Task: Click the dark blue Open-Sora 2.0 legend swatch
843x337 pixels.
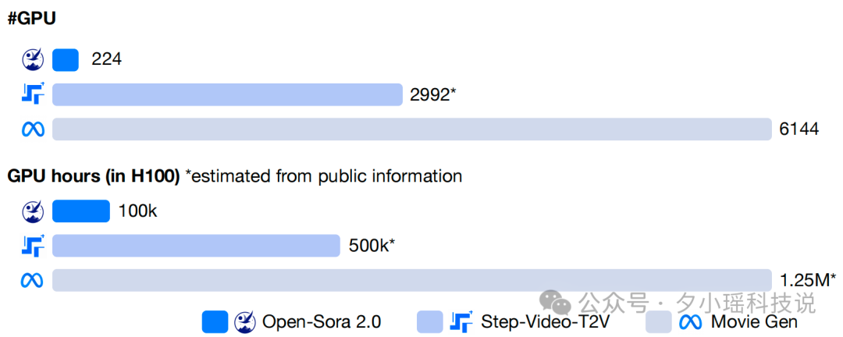Action: point(215,322)
